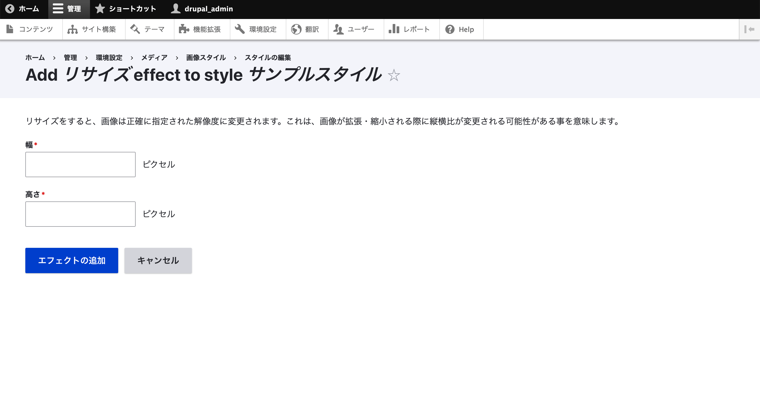Go to 画像スタイル breadcrumb link
Screen dimensions: 760x396
[x=206, y=57]
